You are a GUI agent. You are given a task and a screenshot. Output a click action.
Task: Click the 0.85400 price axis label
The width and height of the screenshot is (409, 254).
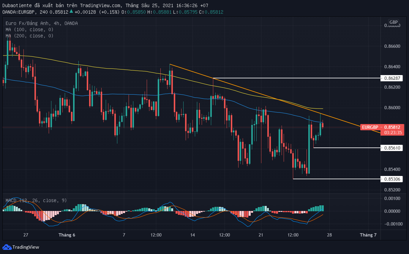click(x=392, y=169)
